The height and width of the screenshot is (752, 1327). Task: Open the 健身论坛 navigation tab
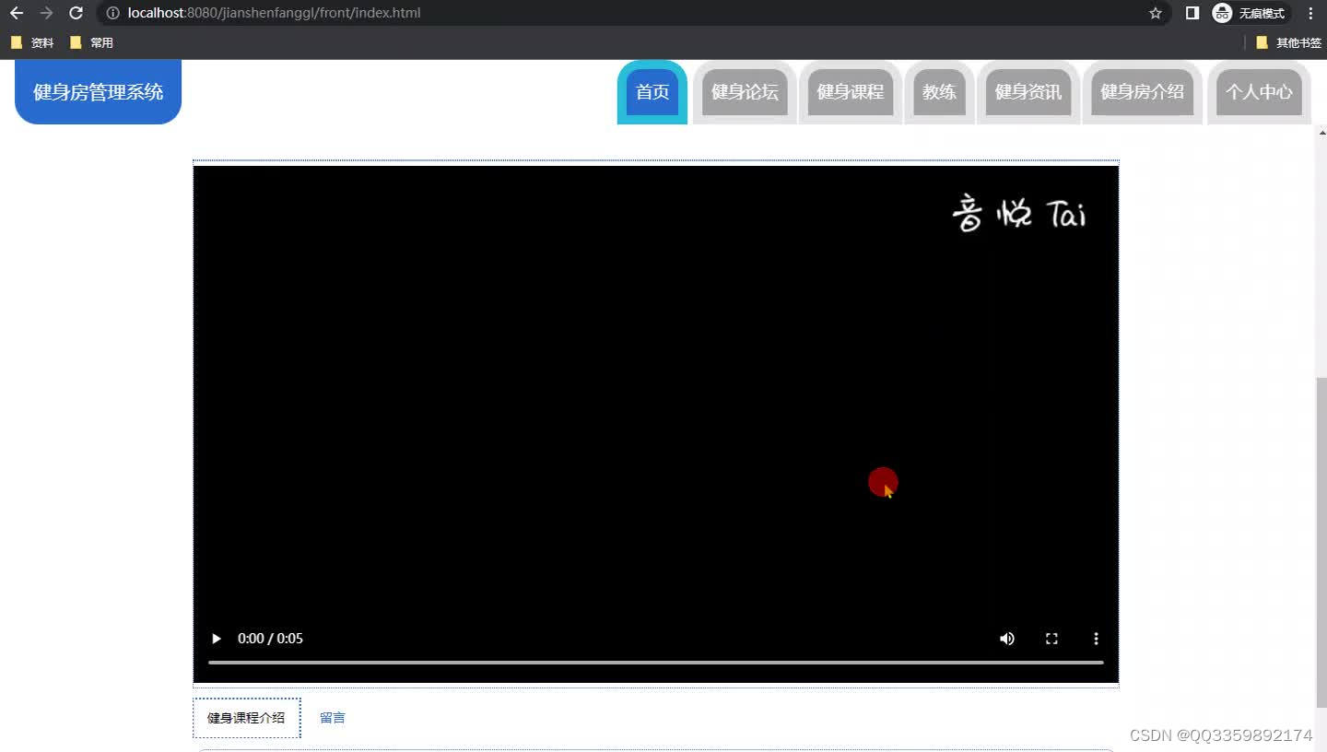(x=745, y=92)
